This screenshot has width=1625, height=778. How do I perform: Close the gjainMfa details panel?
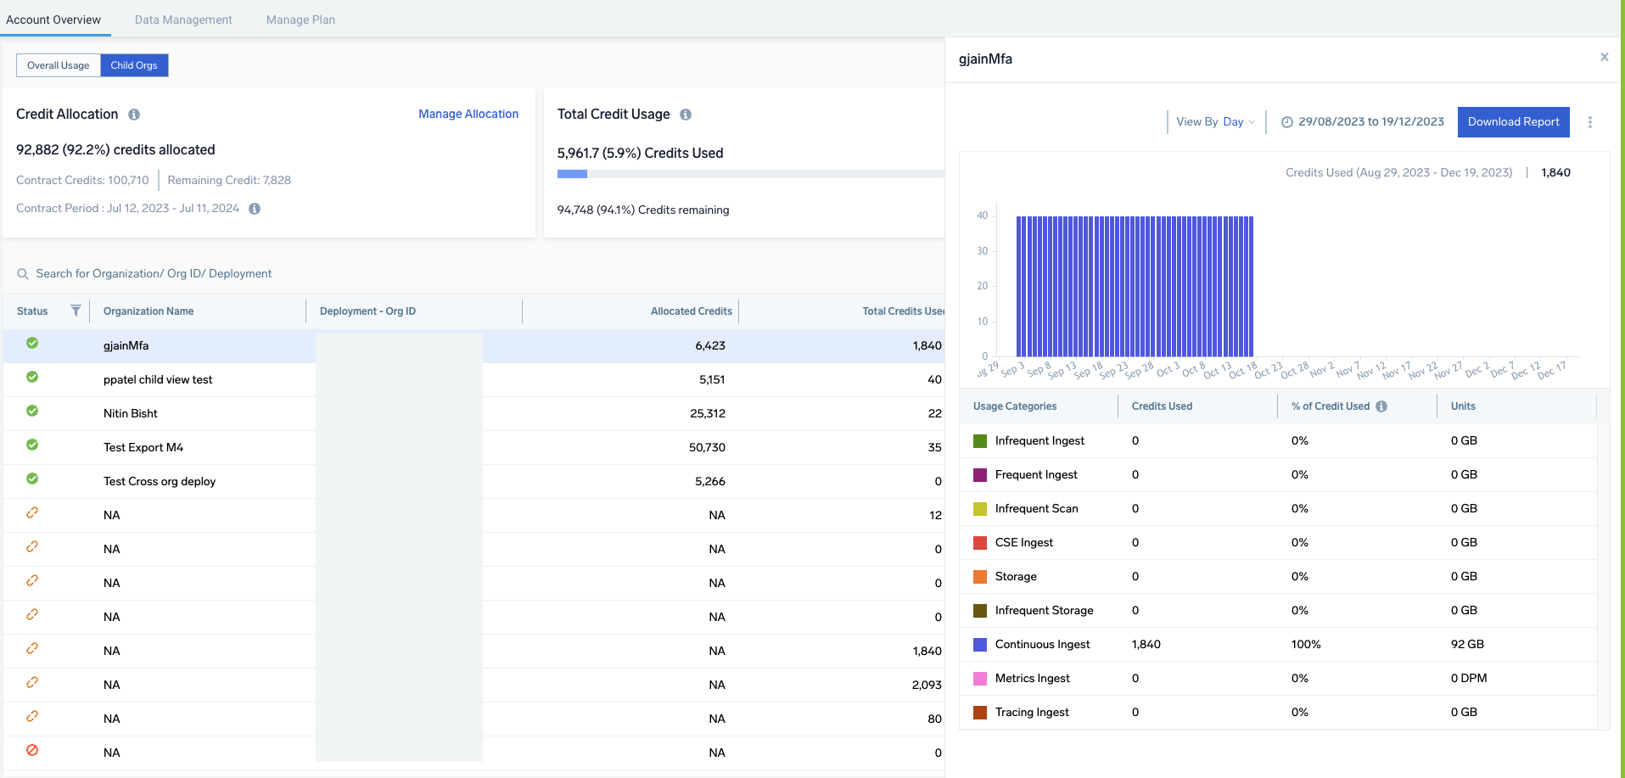click(x=1604, y=57)
